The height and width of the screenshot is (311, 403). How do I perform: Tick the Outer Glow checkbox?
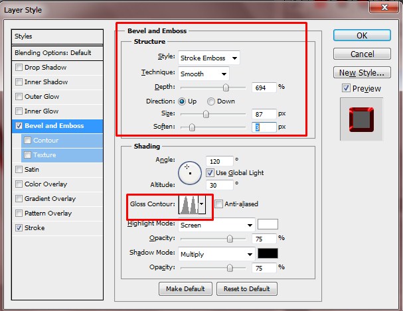pyautogui.click(x=19, y=97)
